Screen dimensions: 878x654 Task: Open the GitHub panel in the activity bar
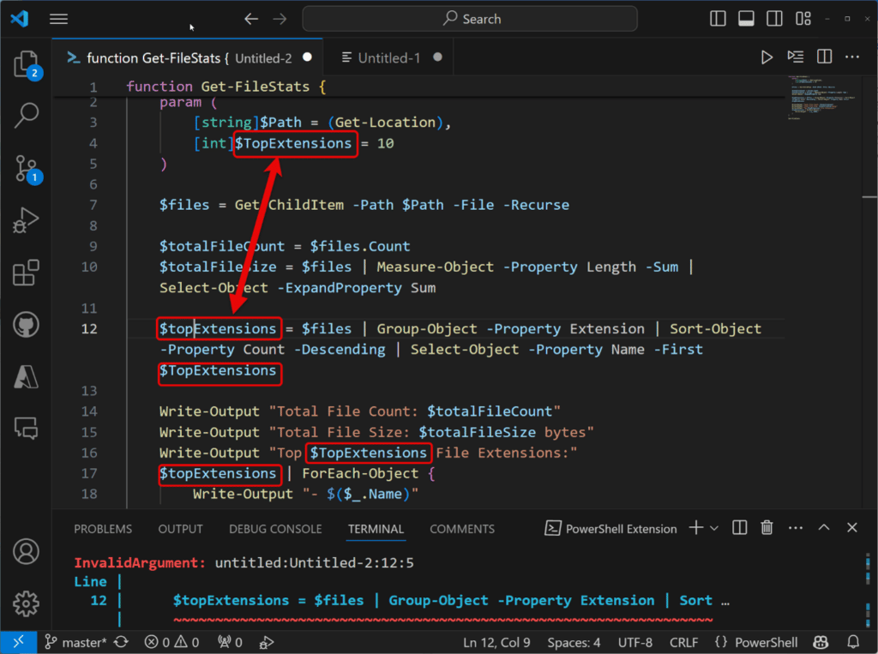pyautogui.click(x=26, y=325)
